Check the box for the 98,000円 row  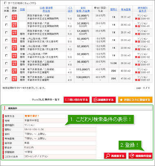(x=7, y=63)
